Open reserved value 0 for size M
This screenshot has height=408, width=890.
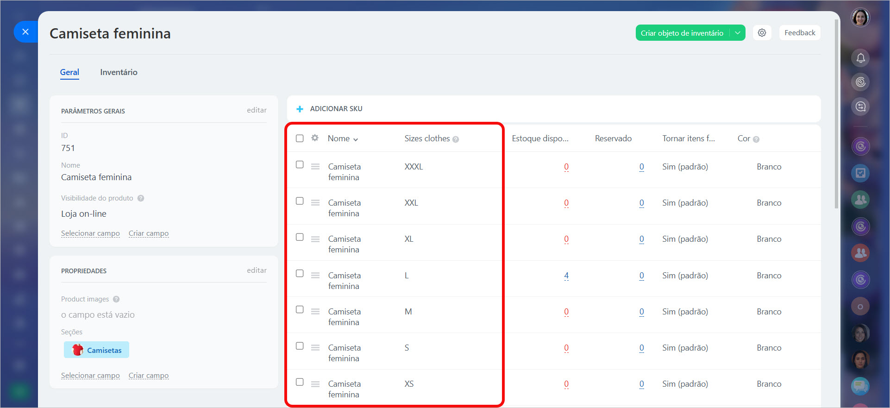point(641,312)
